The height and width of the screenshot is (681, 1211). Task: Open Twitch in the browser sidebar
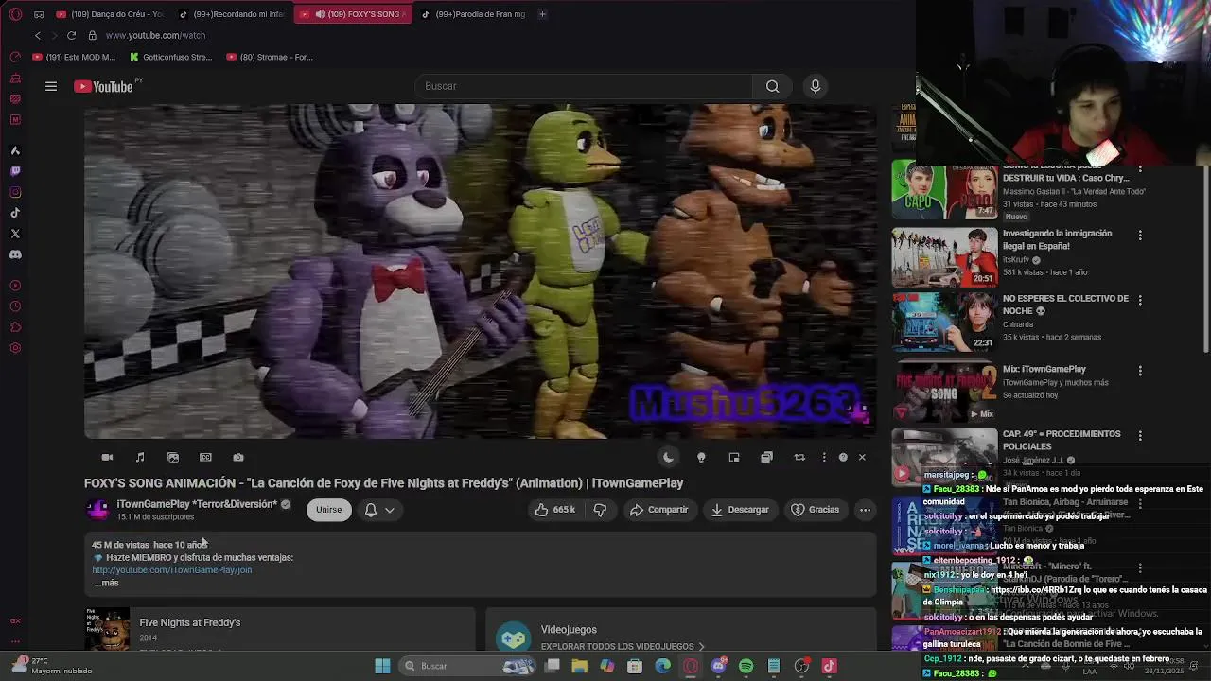15,171
